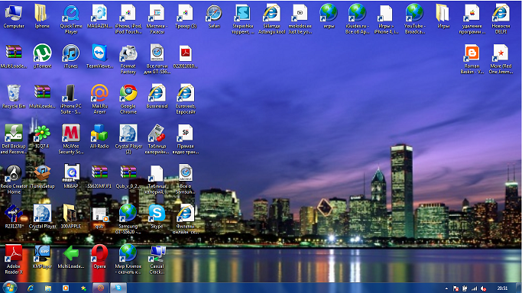This screenshot has width=522, height=293.
Task: Select the Safari desktop shortcut
Action: tap(214, 17)
